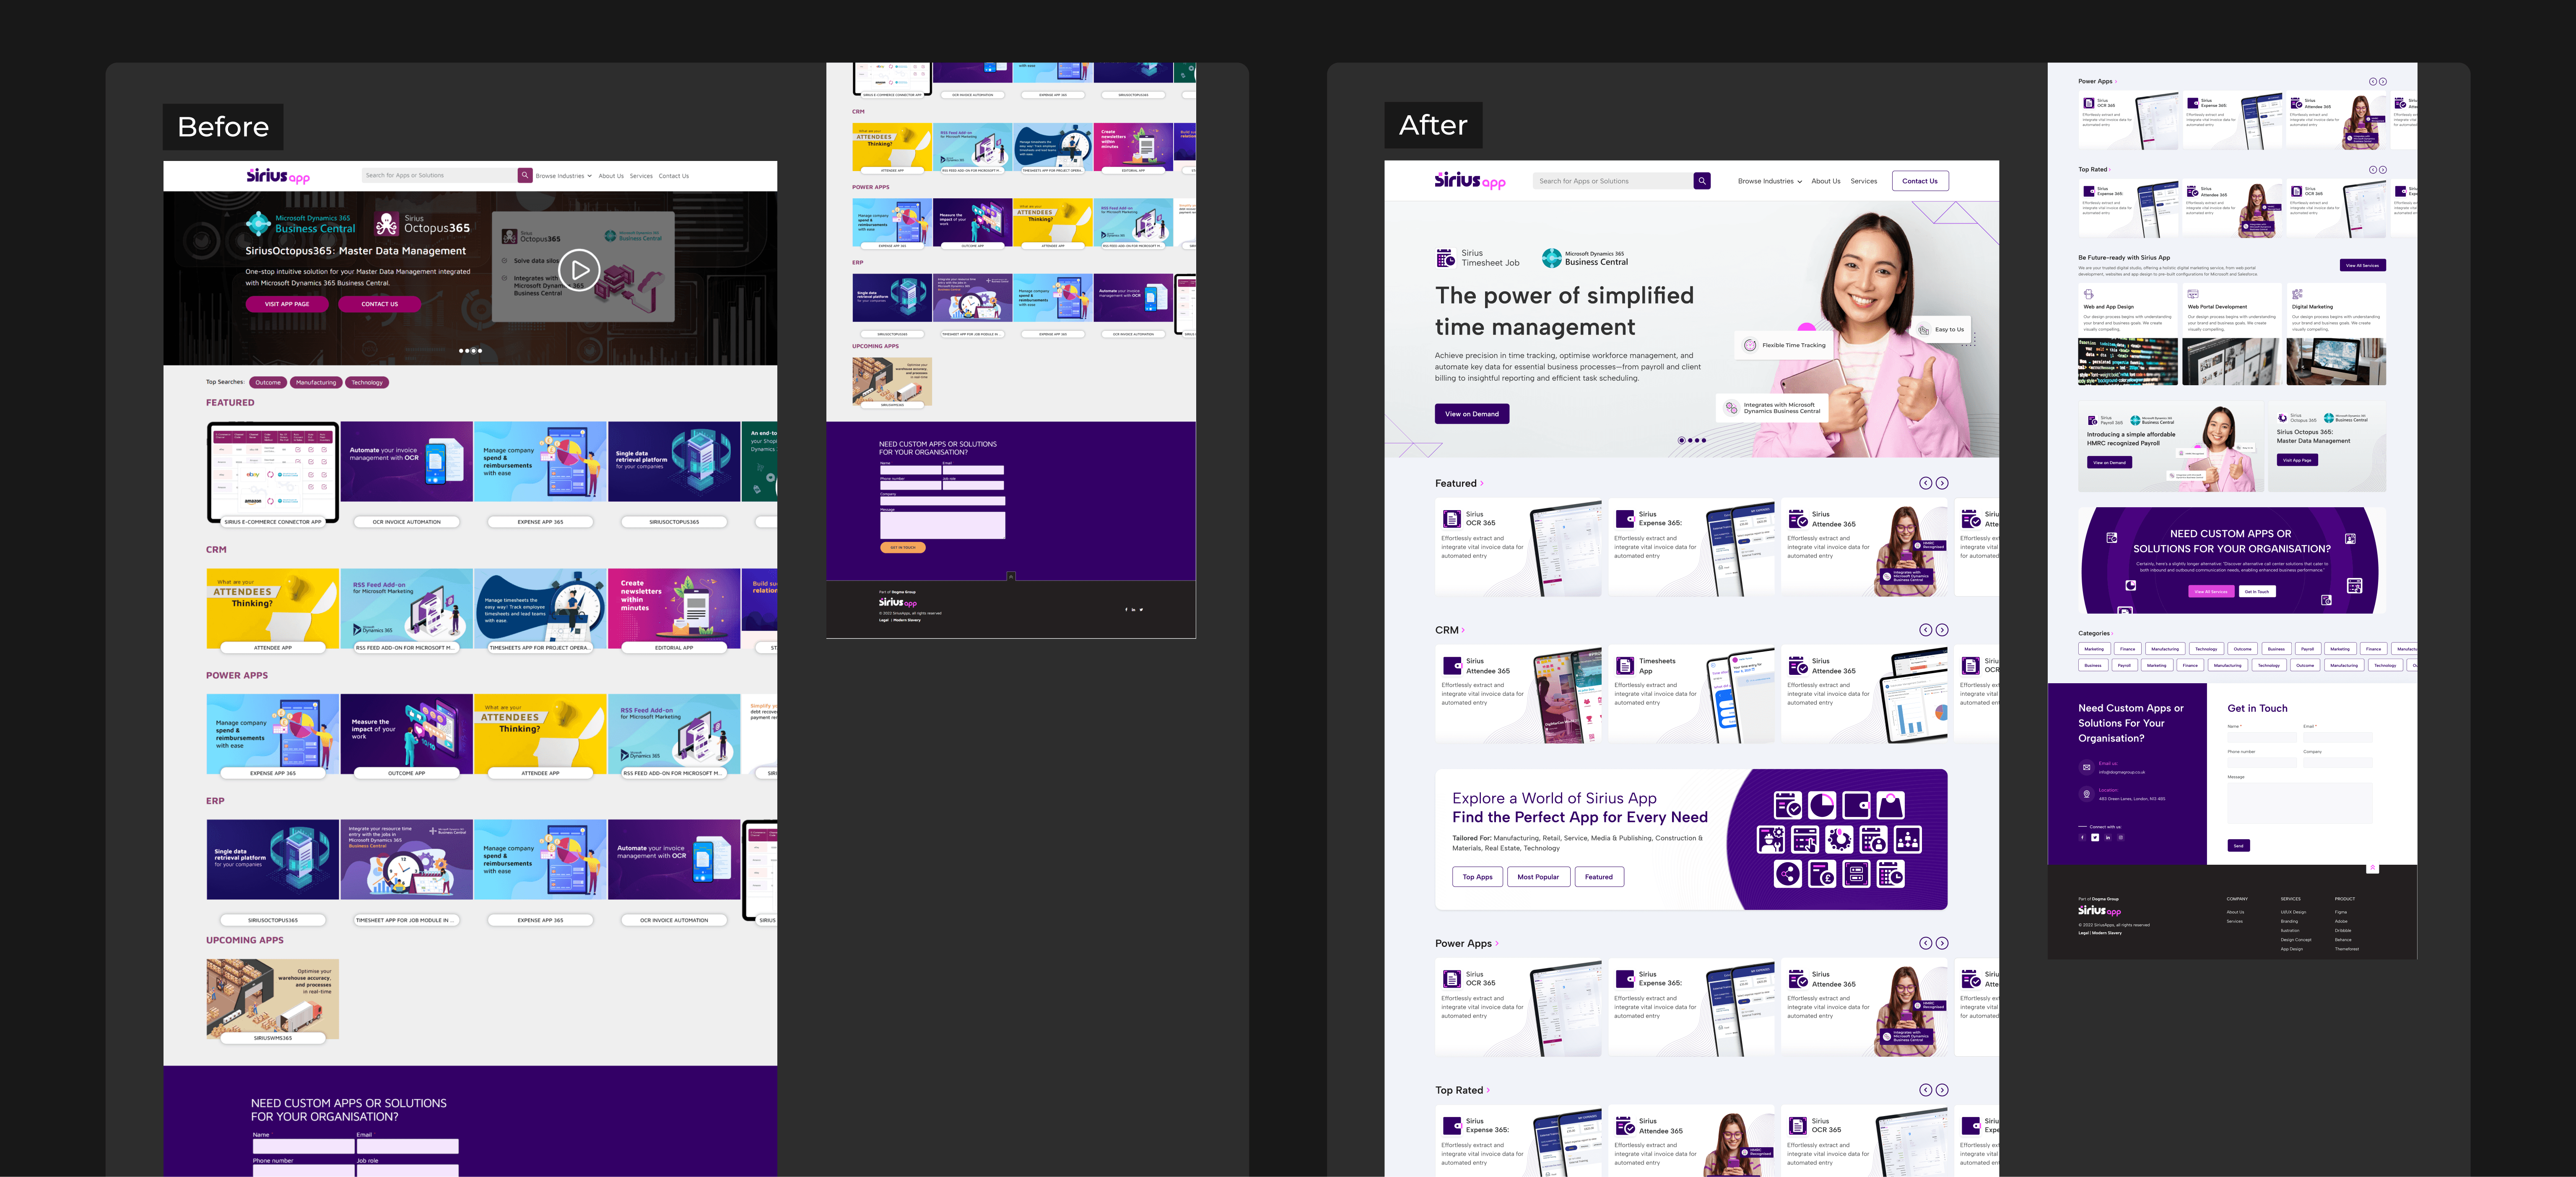The width and height of the screenshot is (2576, 1177).
Task: Open Services in the Before navigation
Action: pyautogui.click(x=641, y=176)
